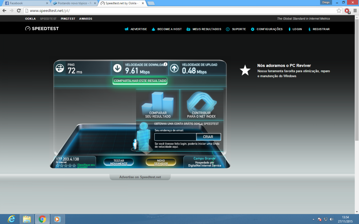This screenshot has width=359, height=224.
Task: Click the white star ad icon
Action: pos(245,70)
